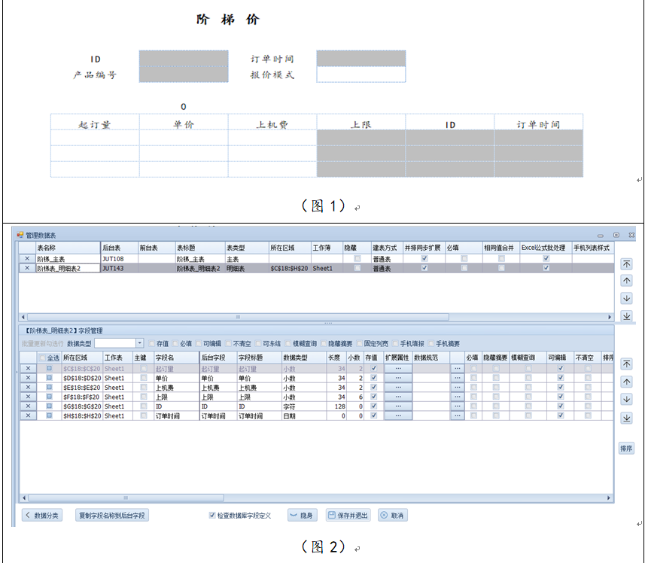Move field to bottom in lower field list
645x563 pixels.
(626, 418)
